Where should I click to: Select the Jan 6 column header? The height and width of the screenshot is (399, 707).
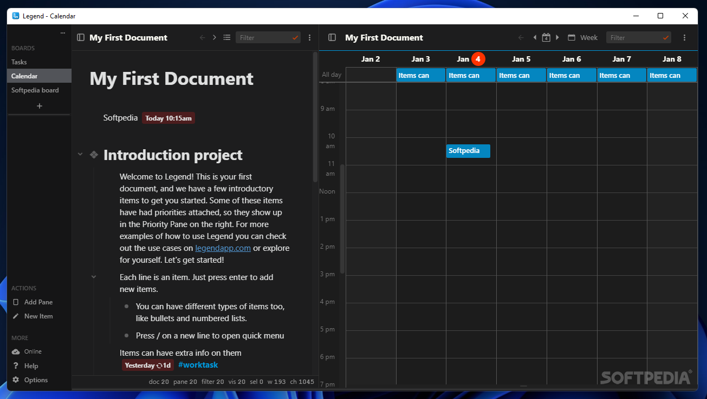coord(572,59)
